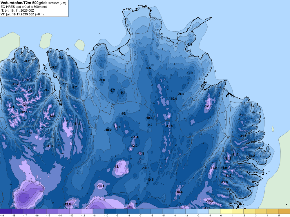Click the -12.9 temperature value
The height and width of the screenshot is (217, 290).
25,105
